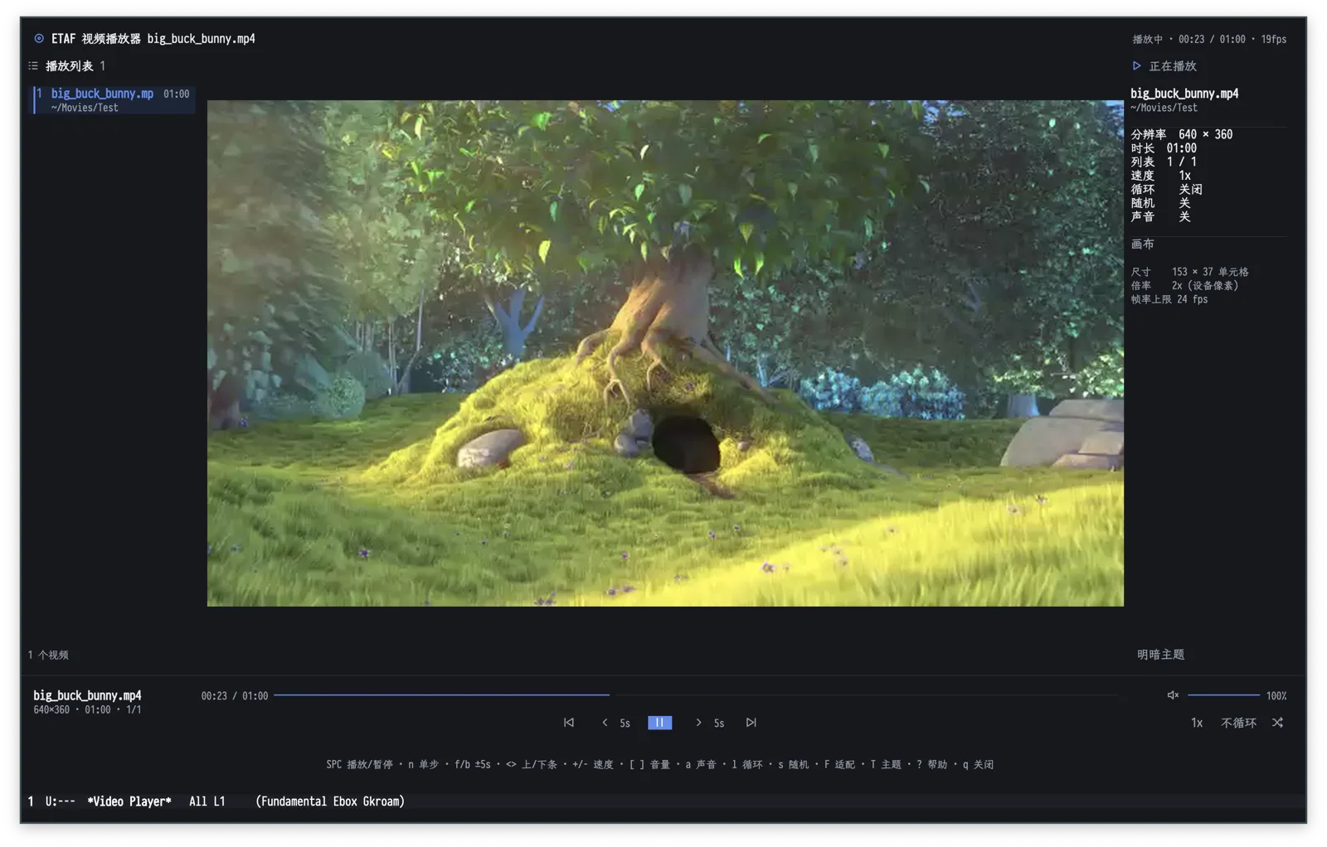
Task: Pause playback with the pause button
Action: click(x=659, y=723)
